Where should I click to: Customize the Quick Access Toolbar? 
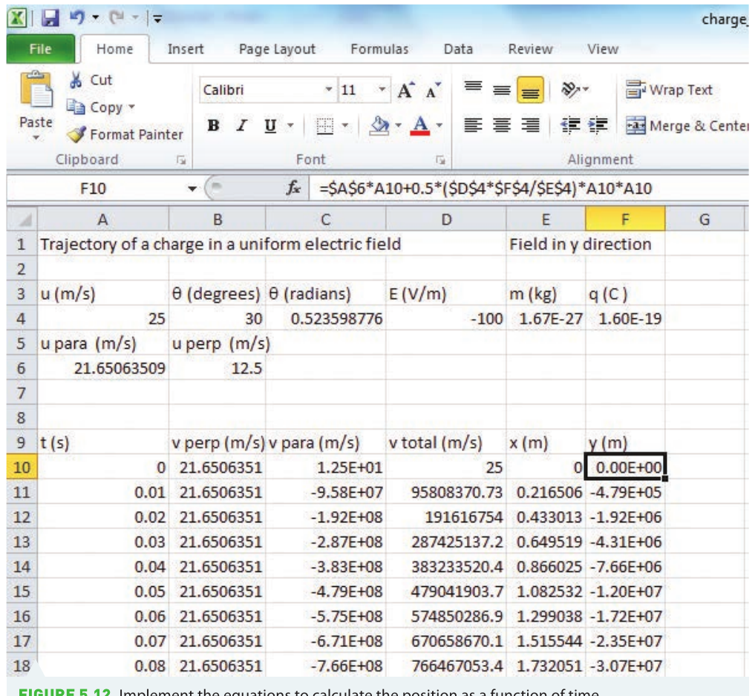click(157, 19)
